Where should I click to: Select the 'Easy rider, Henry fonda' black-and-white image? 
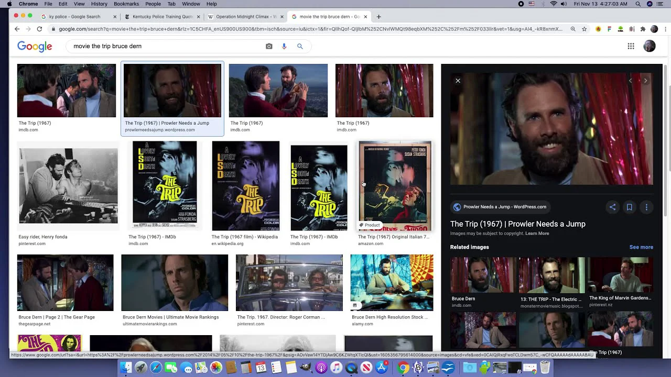pyautogui.click(x=68, y=185)
